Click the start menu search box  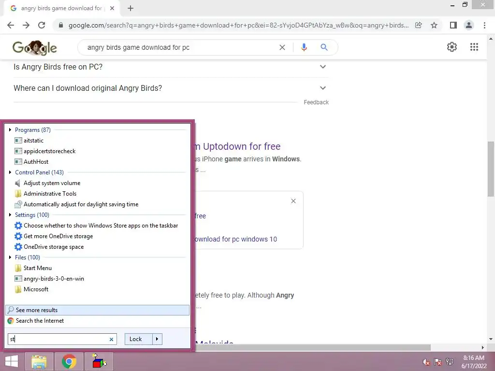[x=58, y=339]
